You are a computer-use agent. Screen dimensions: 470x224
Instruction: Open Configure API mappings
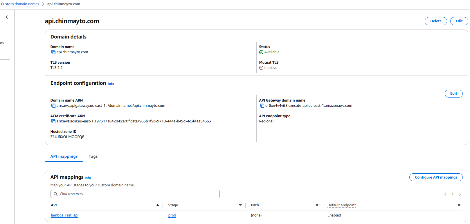436,177
